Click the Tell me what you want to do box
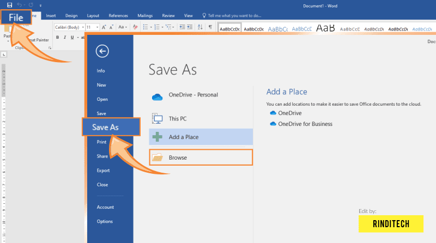Screen dimensions: 436x243 [232, 16]
